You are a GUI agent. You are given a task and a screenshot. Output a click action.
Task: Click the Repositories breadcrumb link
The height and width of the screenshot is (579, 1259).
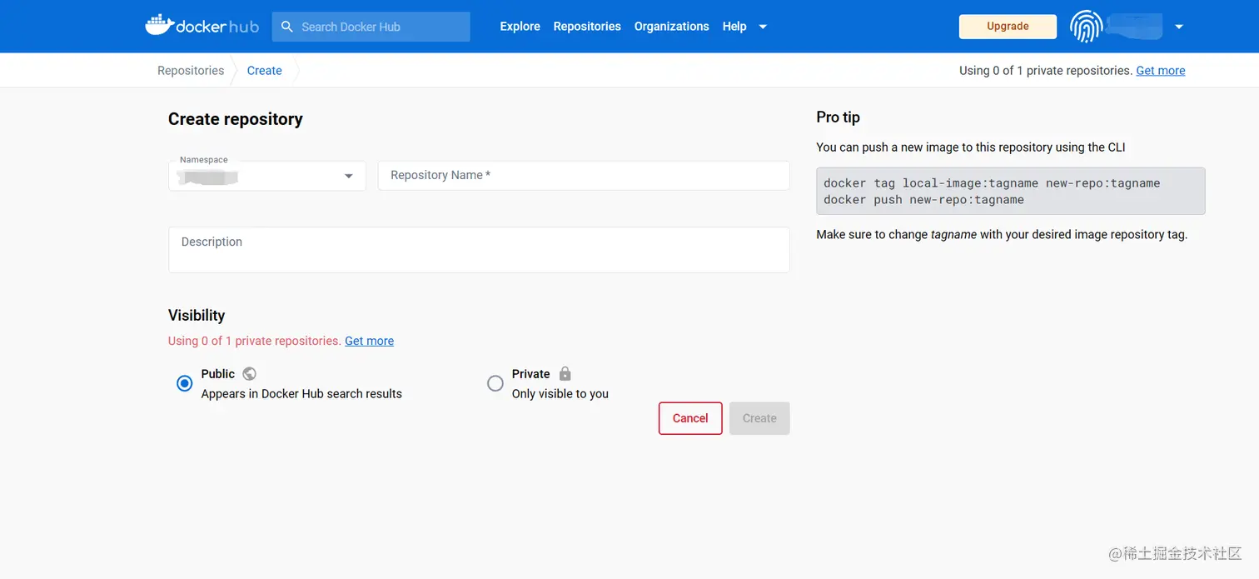coord(191,71)
